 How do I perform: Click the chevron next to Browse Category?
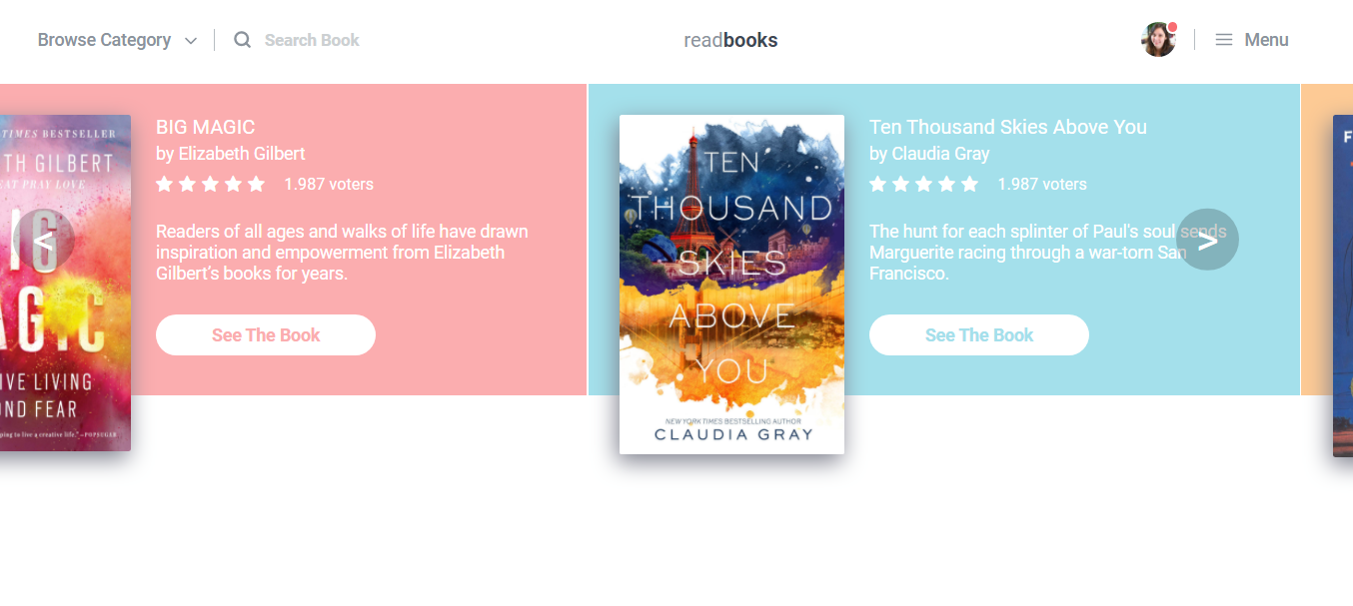[x=191, y=41]
